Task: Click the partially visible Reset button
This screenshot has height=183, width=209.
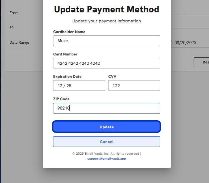Action: click(x=201, y=62)
